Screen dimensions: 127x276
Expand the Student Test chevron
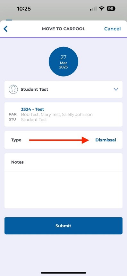(116, 89)
